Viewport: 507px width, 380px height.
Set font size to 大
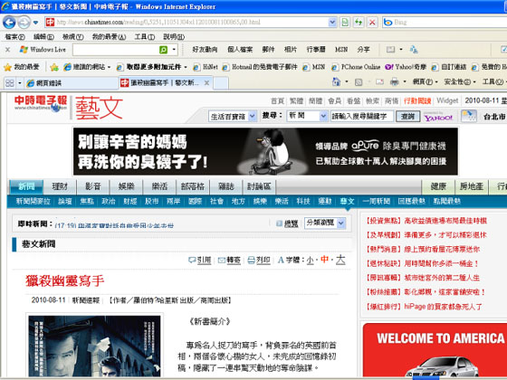tap(340, 260)
